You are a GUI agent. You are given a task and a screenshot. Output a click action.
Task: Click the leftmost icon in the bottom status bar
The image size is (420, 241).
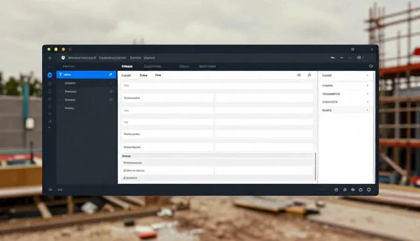click(x=51, y=190)
